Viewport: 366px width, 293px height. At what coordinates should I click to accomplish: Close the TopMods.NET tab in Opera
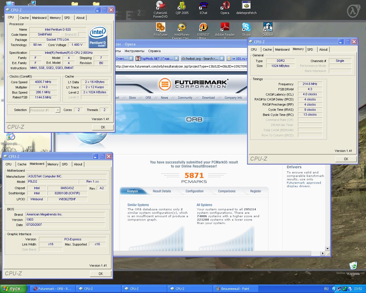point(176,58)
